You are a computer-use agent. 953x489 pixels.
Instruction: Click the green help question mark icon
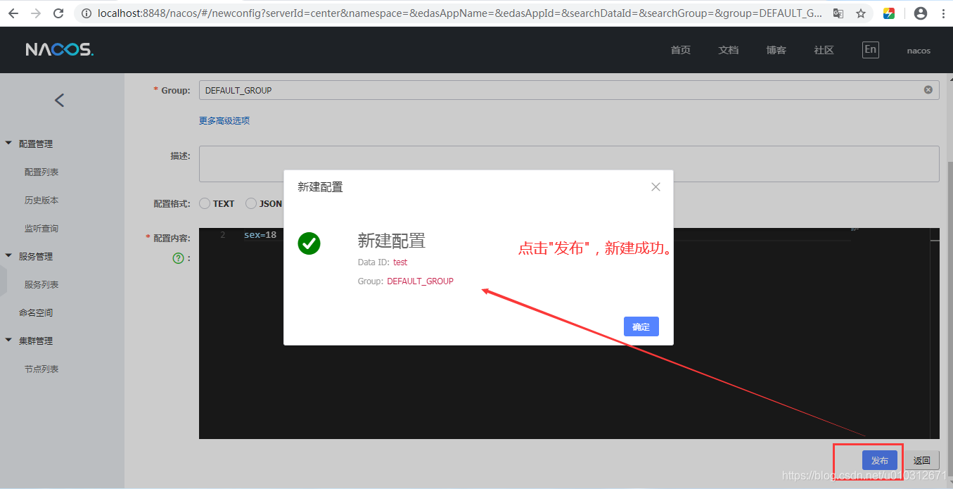178,258
